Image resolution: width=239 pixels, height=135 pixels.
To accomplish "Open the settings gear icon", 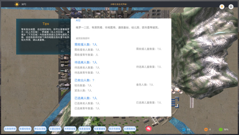I will [231, 7].
